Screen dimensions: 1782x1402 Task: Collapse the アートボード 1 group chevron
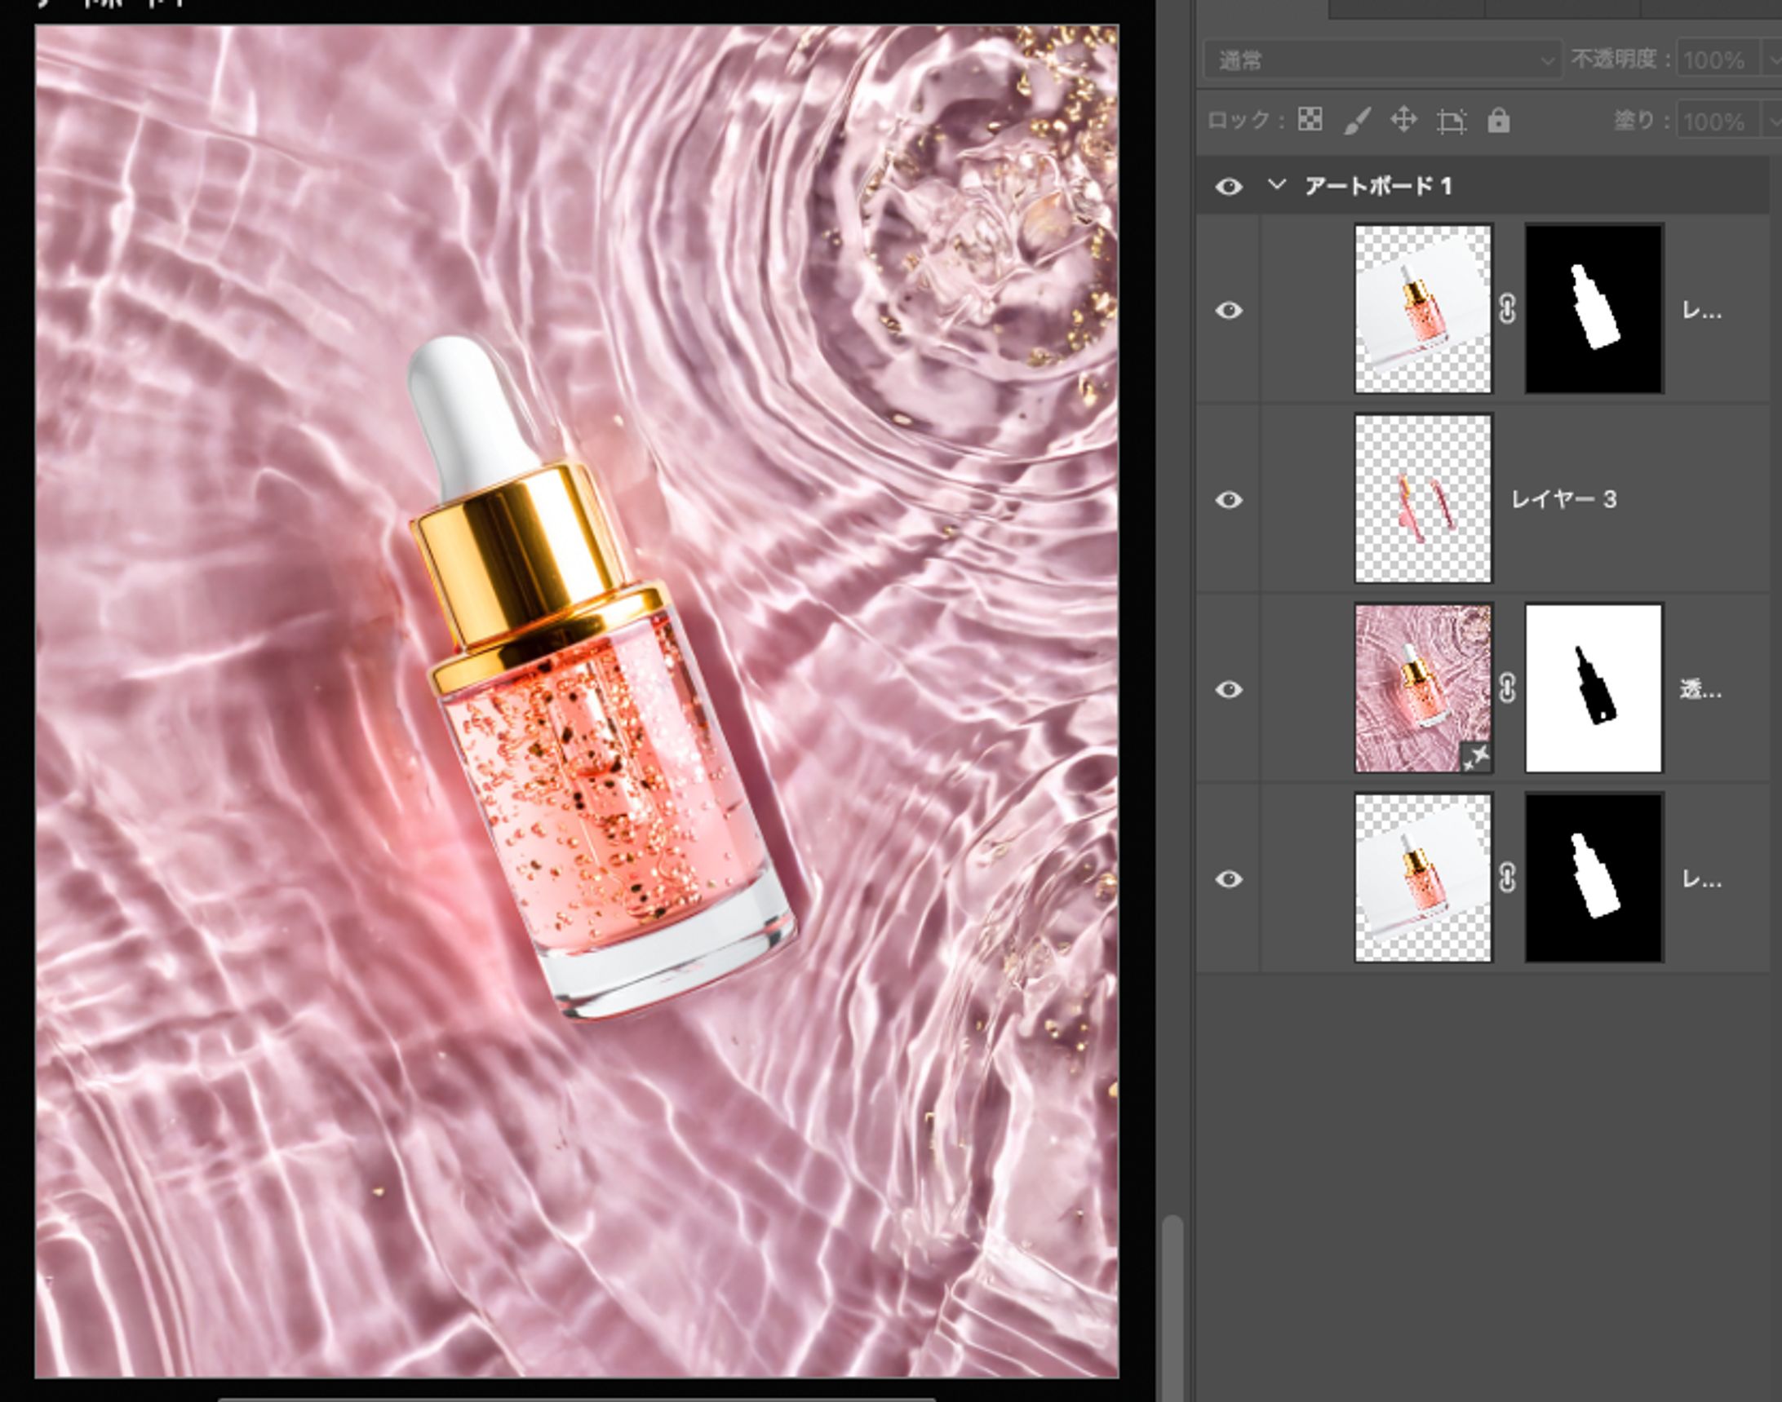tap(1276, 184)
